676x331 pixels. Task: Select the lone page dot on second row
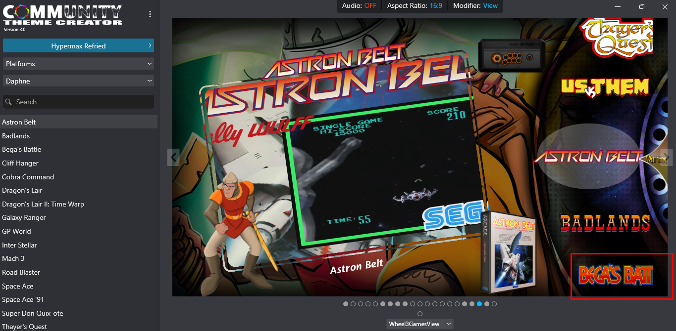(x=420, y=314)
